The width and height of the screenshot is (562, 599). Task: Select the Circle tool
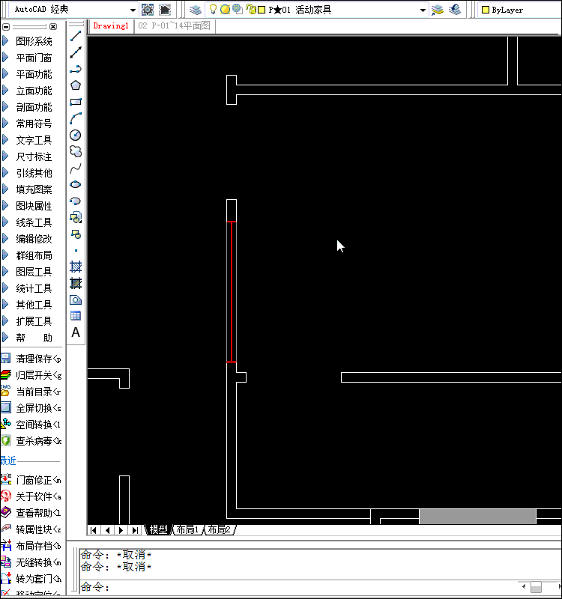point(76,135)
